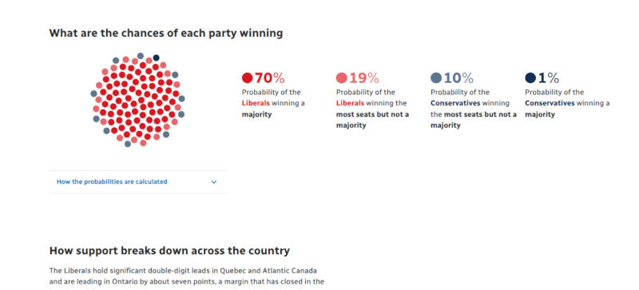Click 'Liberals' in the majority description
Image resolution: width=639 pixels, height=290 pixels.
pyautogui.click(x=256, y=103)
